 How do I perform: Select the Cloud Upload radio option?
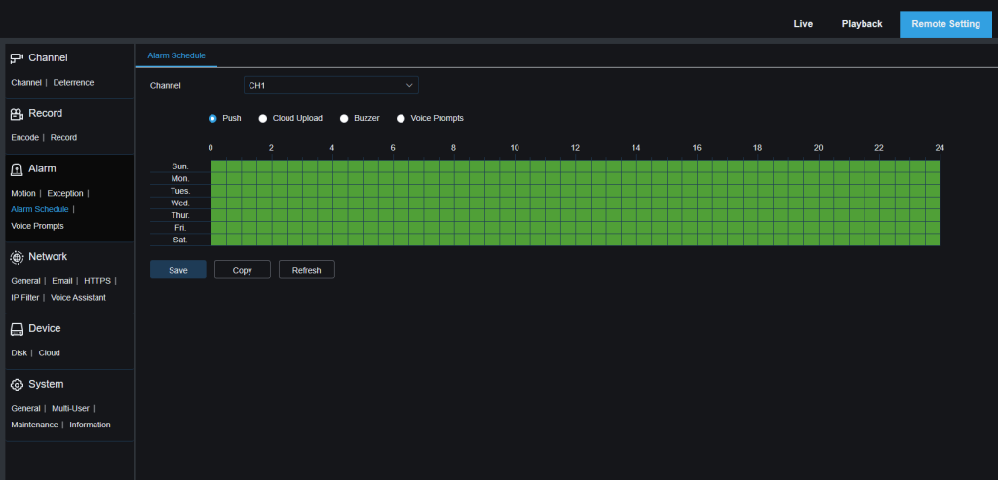pos(263,118)
